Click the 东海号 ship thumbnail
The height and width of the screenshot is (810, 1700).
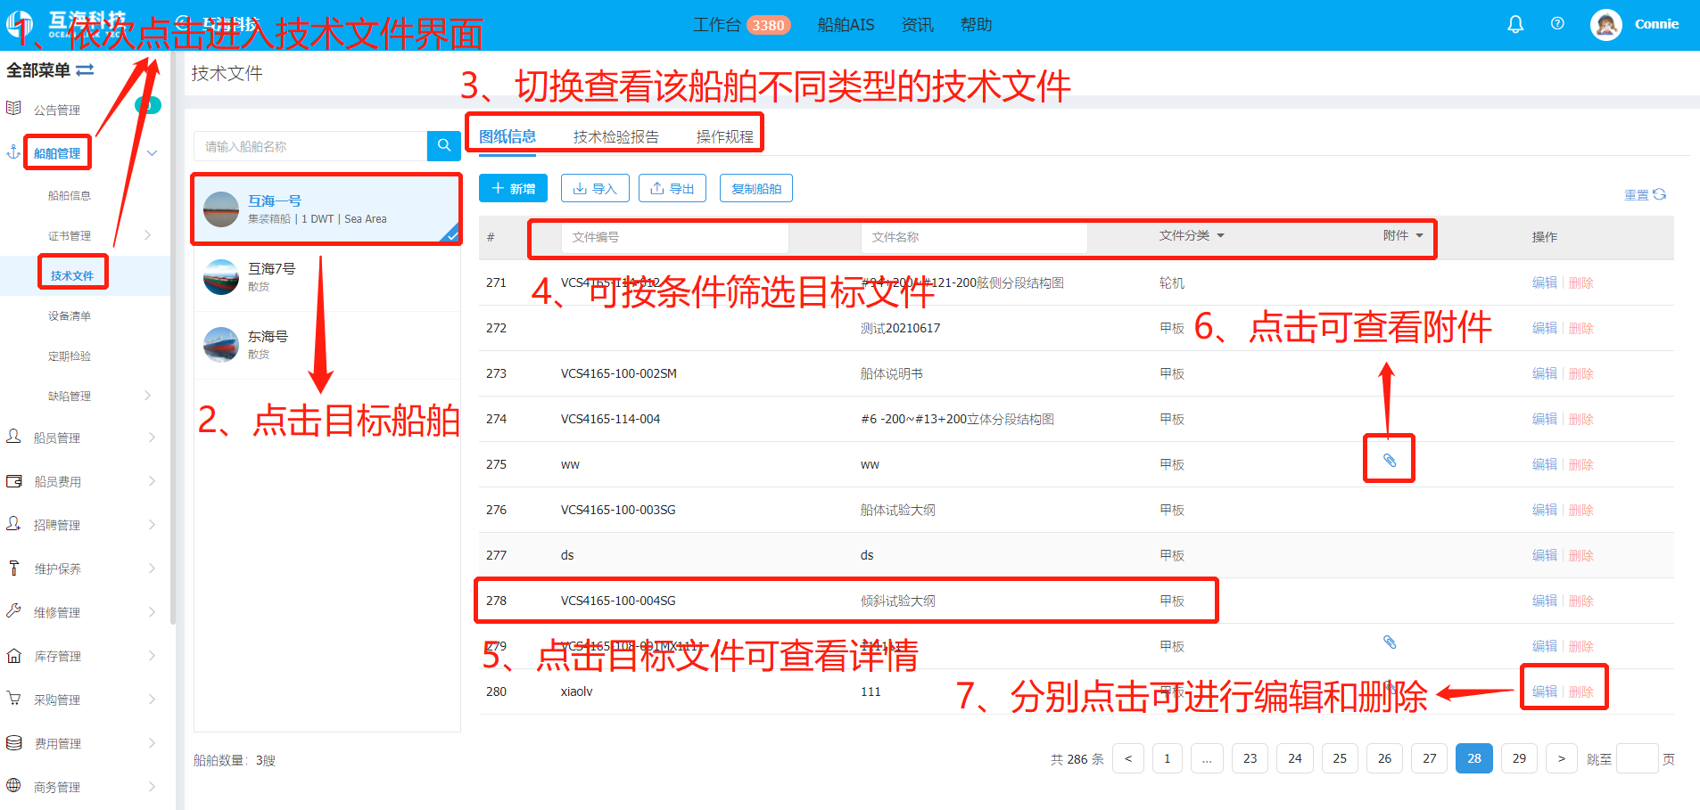tap(221, 344)
